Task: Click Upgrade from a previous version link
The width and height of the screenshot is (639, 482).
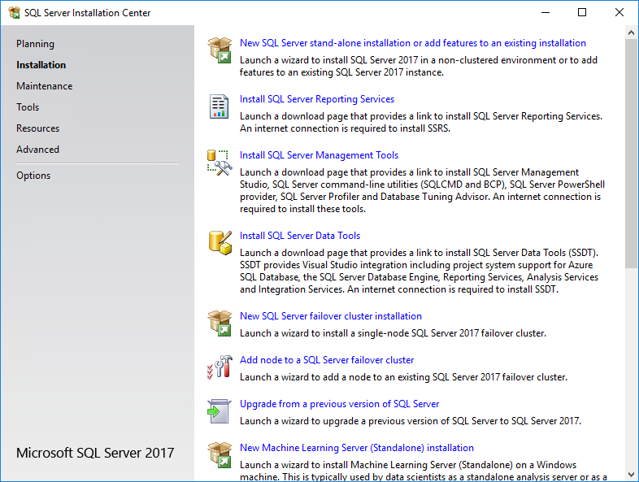Action: [x=340, y=404]
